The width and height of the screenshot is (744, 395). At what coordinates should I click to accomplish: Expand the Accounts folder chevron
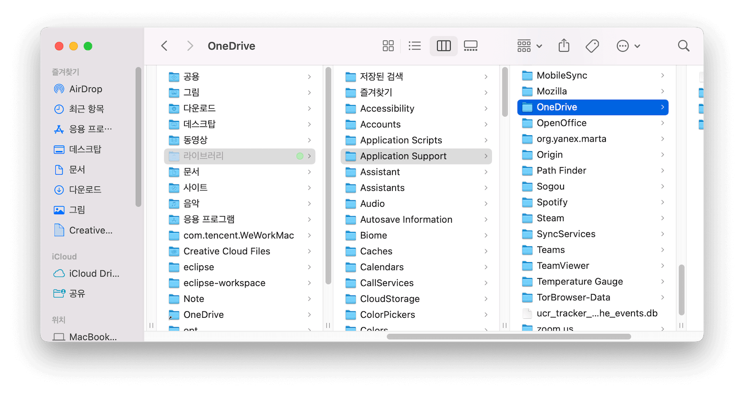coord(486,124)
